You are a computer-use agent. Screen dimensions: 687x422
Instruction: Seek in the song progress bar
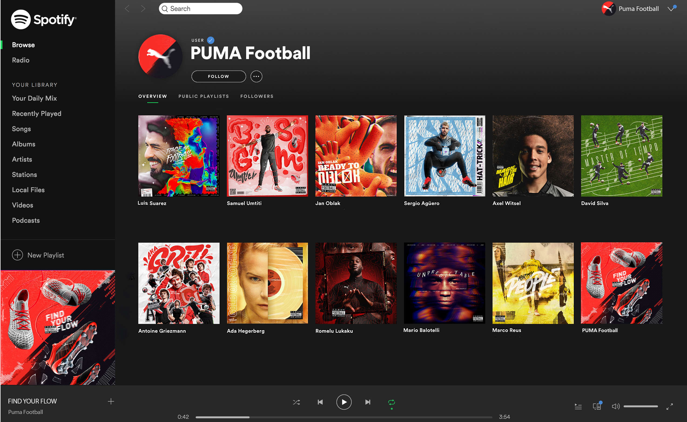point(344,417)
